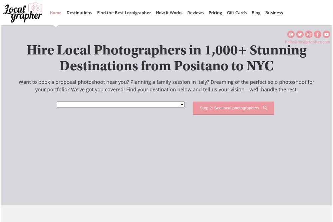Open Find the Best Localgrapher

124,13
